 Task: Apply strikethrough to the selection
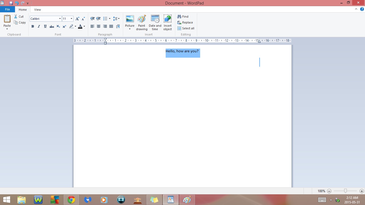[52, 26]
